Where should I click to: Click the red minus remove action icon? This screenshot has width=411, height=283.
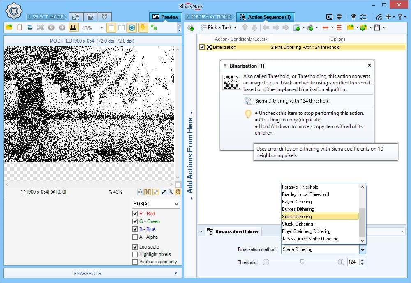326,27
